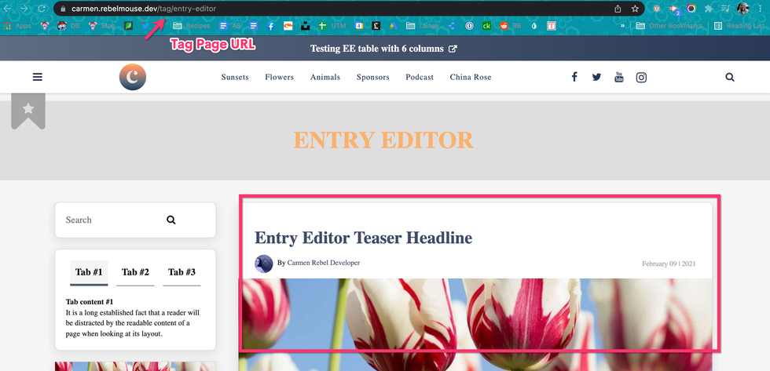Click into the sidebar Search field
Screen dimensions: 770x371
(x=110, y=220)
